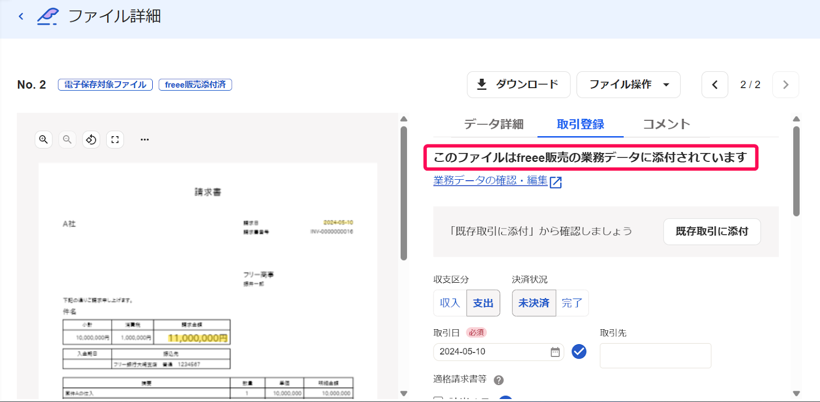
Task: Select 支出 as the 収支区分
Action: point(483,303)
